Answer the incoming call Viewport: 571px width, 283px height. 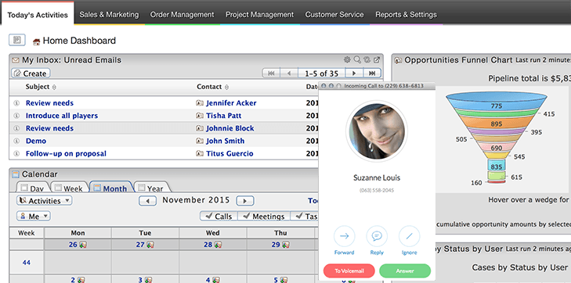405,271
